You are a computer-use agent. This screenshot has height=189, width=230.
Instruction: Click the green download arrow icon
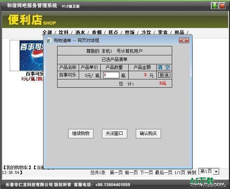coord(214,6)
